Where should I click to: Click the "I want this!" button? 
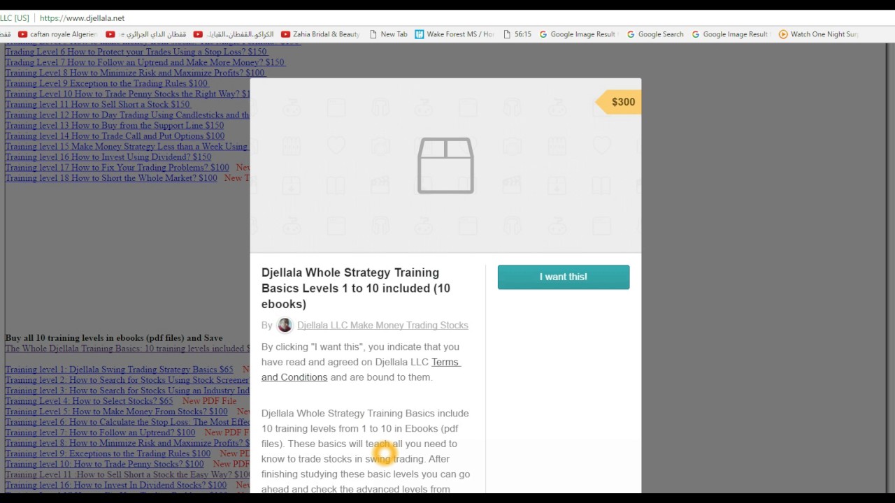[x=564, y=277]
